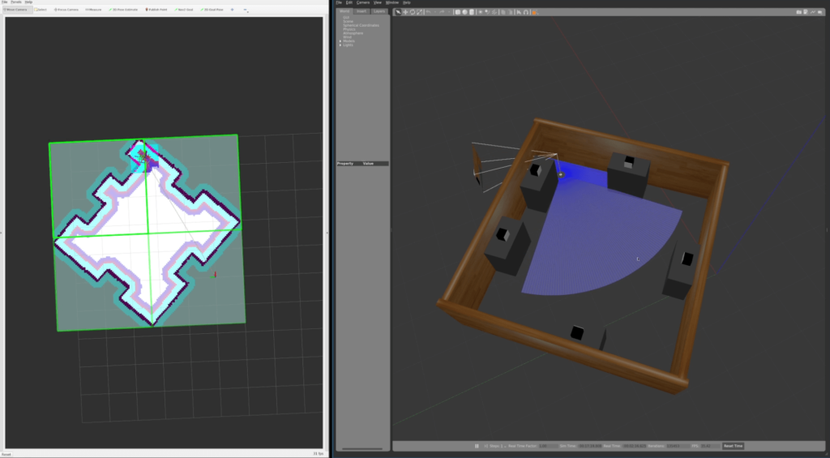The height and width of the screenshot is (458, 830).
Task: Open the Gazebo View menu
Action: tap(378, 2)
